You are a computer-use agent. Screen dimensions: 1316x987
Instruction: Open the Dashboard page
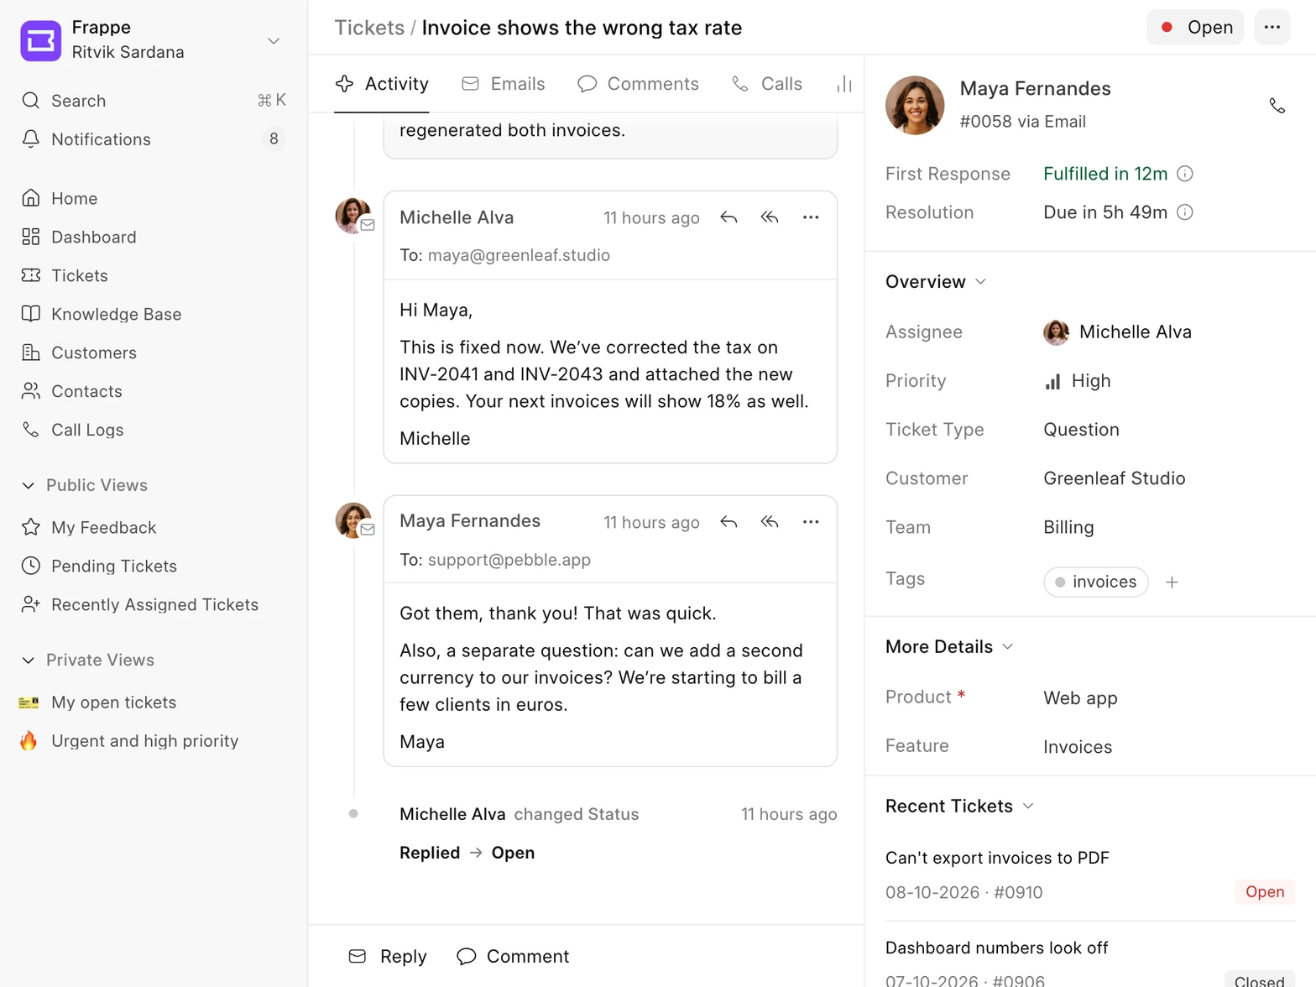coord(154,237)
